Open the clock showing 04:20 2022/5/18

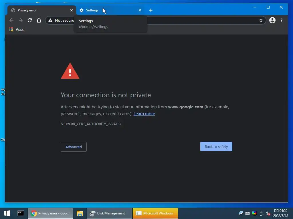(281, 213)
